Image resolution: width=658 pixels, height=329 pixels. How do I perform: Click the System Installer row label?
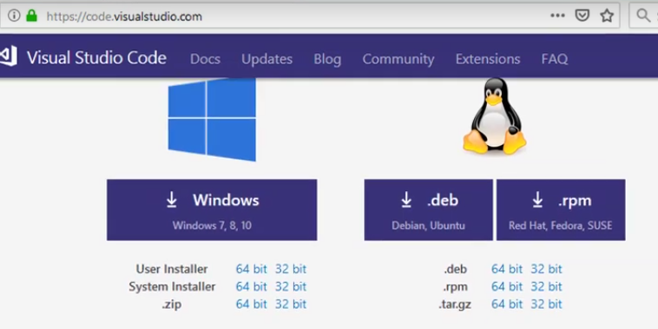click(172, 286)
